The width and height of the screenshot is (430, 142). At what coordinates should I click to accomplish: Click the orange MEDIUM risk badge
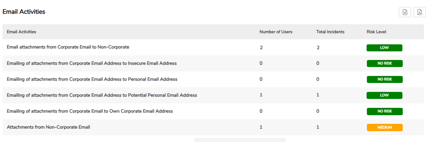(385, 127)
